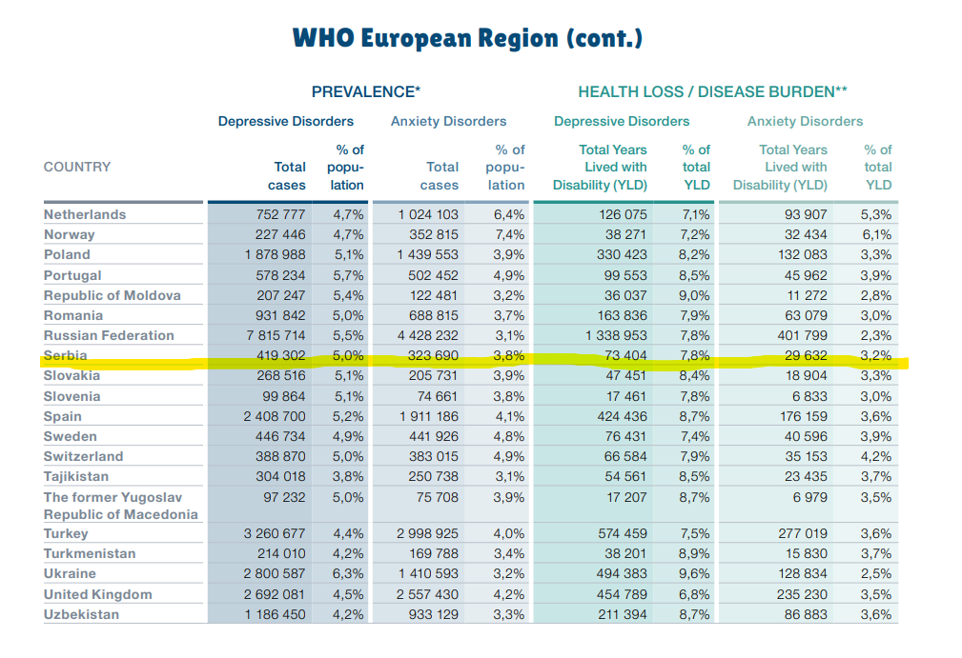Click the Uzbekistan country name

click(82, 614)
